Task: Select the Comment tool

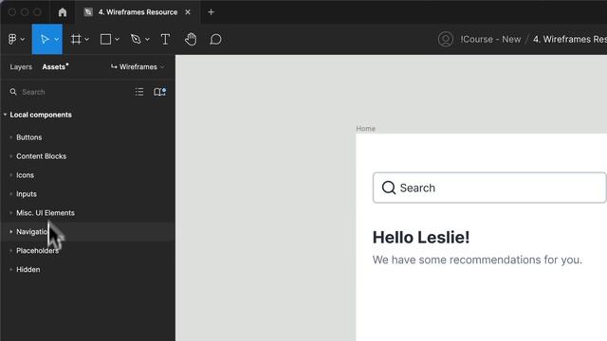Action: (215, 39)
